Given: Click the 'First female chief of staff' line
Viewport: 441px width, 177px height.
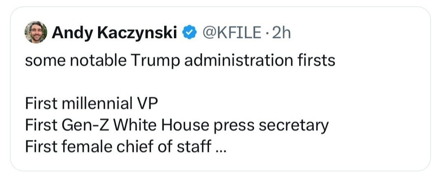Looking at the screenshot, I should tap(118, 147).
